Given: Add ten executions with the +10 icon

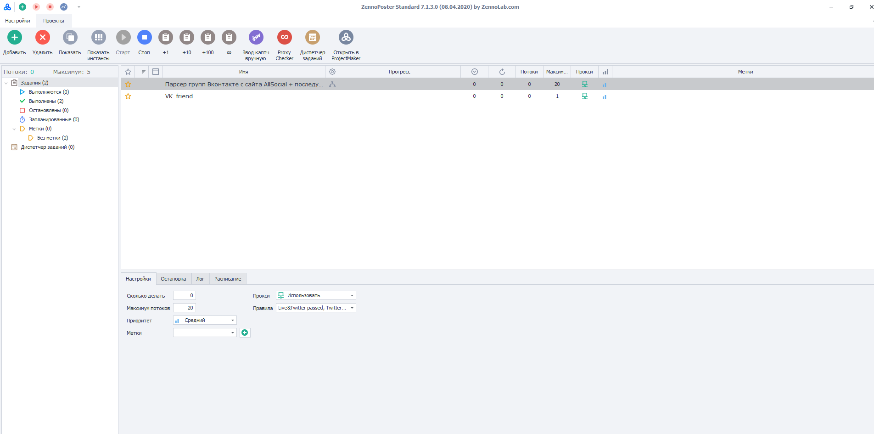Looking at the screenshot, I should click(x=187, y=37).
